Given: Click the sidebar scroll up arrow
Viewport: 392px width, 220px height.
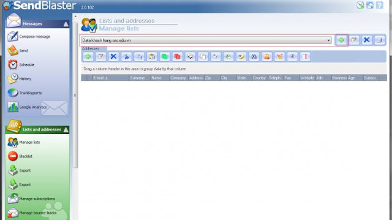Looking at the screenshot, I should [75, 16].
